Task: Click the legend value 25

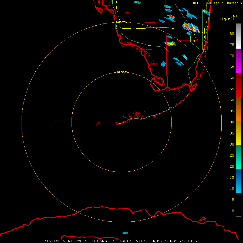Action: [232, 156]
